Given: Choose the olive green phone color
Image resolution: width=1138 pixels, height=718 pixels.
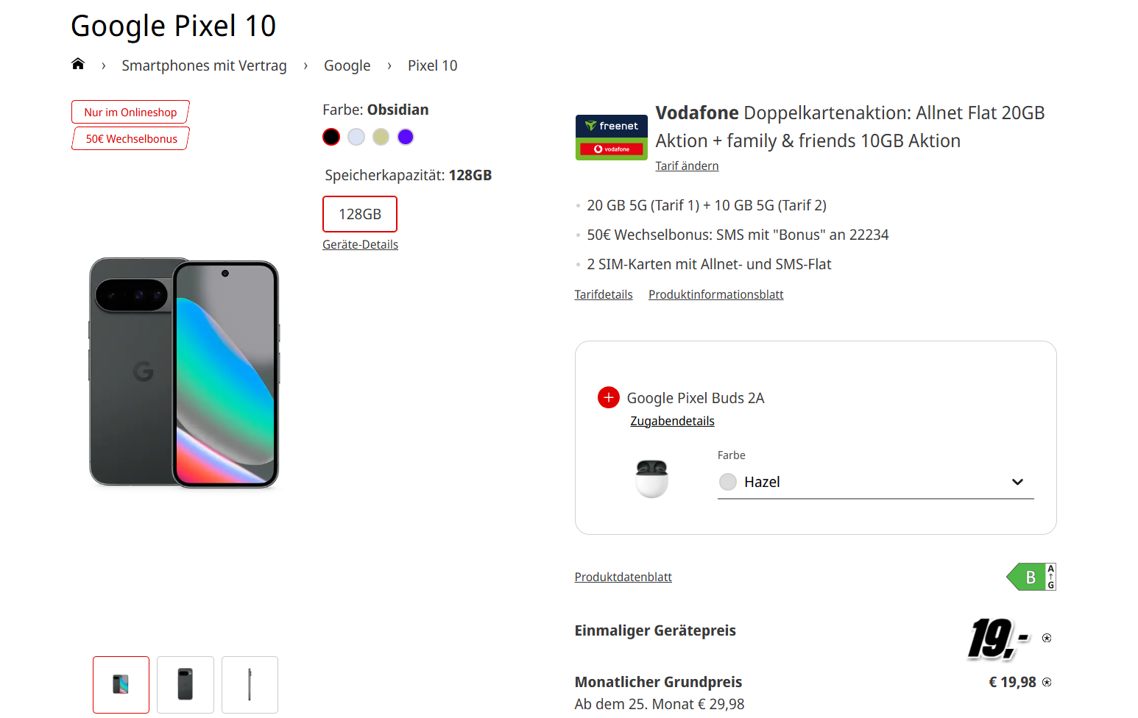Looking at the screenshot, I should [x=381, y=137].
